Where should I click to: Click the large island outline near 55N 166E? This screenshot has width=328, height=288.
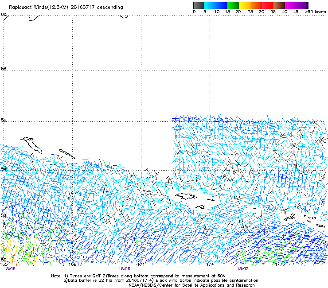[31, 145]
